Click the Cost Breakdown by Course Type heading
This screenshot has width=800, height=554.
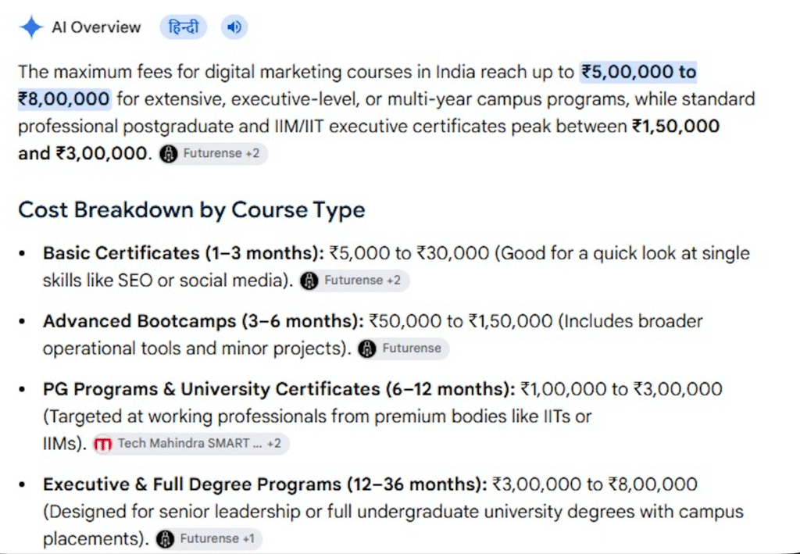191,209
